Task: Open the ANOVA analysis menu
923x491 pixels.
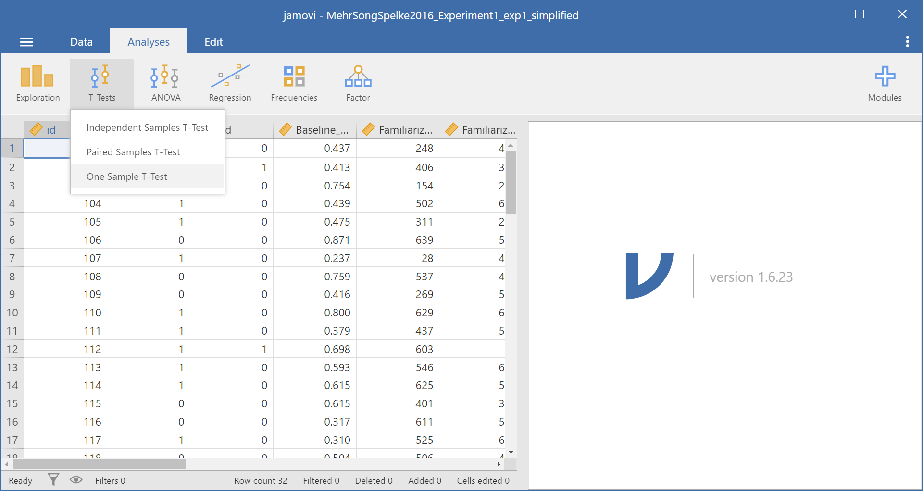Action: 166,84
